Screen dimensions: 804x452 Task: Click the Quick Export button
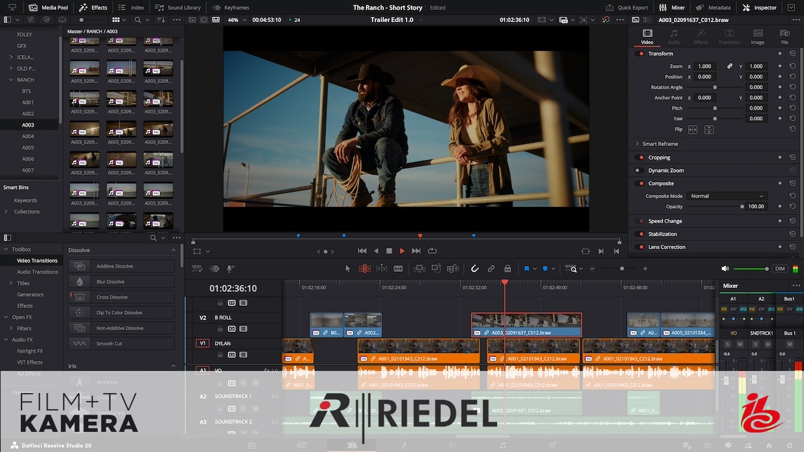(x=626, y=7)
